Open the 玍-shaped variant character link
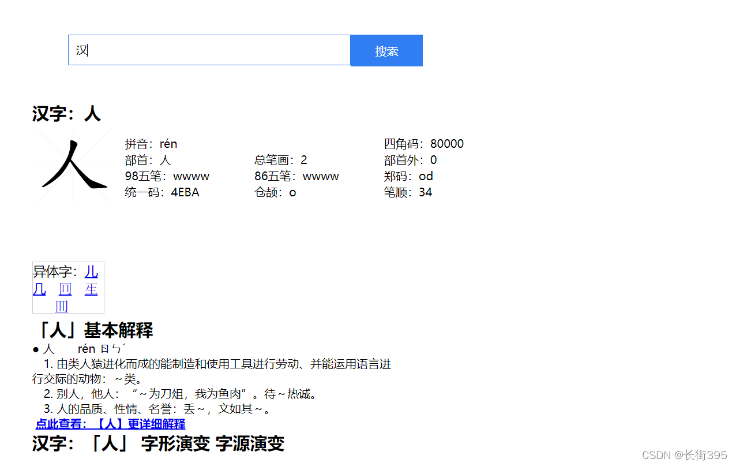 tap(91, 289)
